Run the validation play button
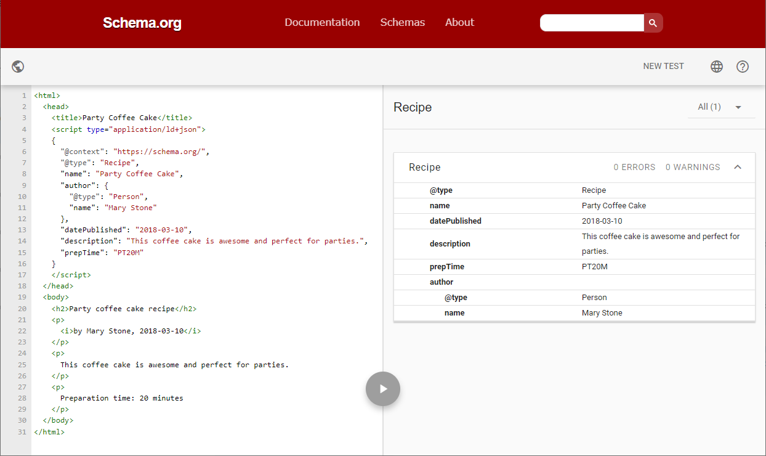Image resolution: width=766 pixels, height=456 pixels. coord(382,389)
